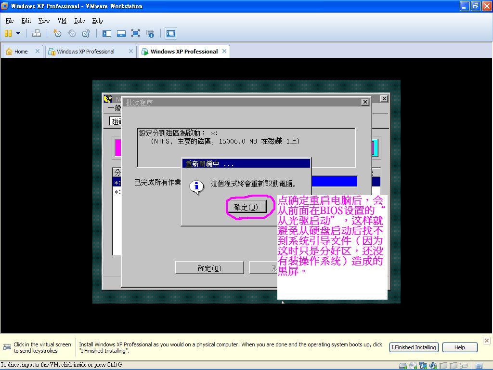Select the second *: partition row
This screenshot has width=493, height=370.
click(x=117, y=192)
